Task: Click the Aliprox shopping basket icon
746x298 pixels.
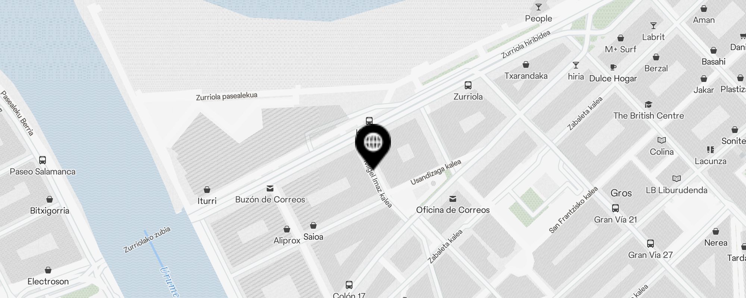Action: (287, 229)
